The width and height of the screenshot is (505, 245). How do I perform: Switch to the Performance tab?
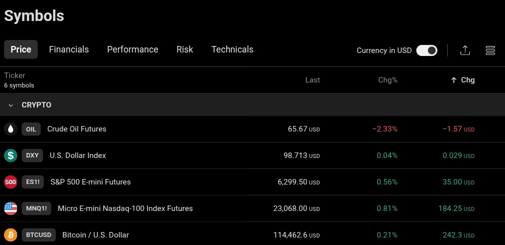click(x=133, y=49)
